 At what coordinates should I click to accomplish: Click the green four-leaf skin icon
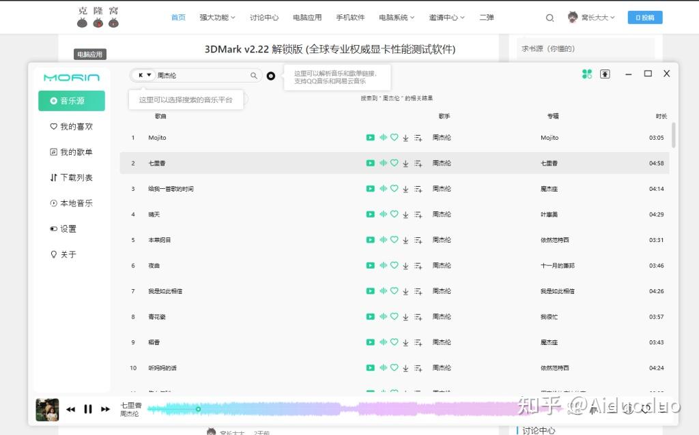click(587, 74)
